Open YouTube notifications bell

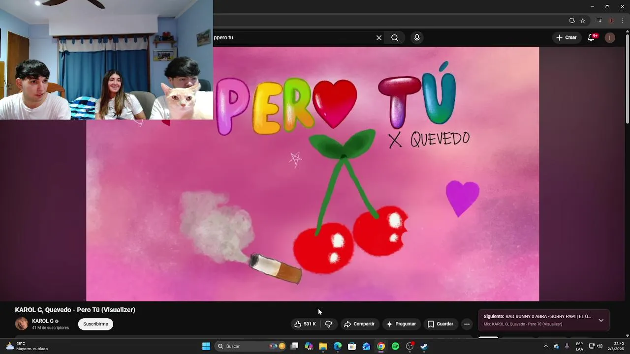pyautogui.click(x=592, y=38)
